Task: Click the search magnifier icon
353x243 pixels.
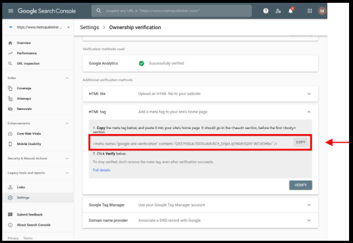Action: click(x=99, y=11)
